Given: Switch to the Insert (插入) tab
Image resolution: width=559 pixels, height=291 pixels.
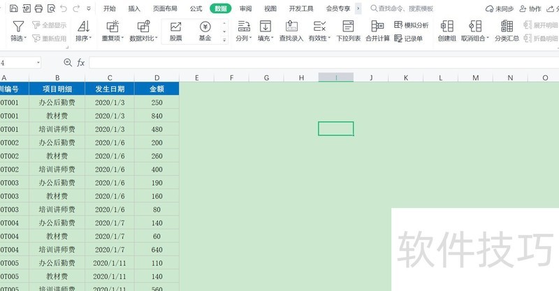Looking at the screenshot, I should coord(134,9).
